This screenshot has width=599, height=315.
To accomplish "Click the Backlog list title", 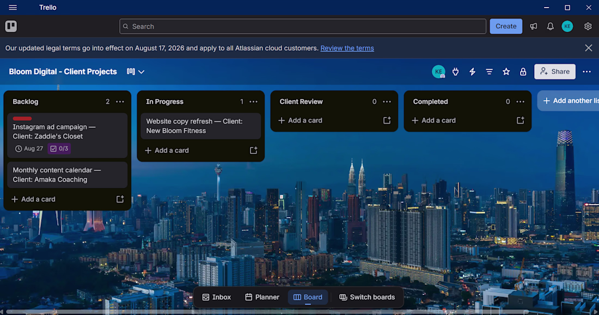I will pyautogui.click(x=25, y=102).
